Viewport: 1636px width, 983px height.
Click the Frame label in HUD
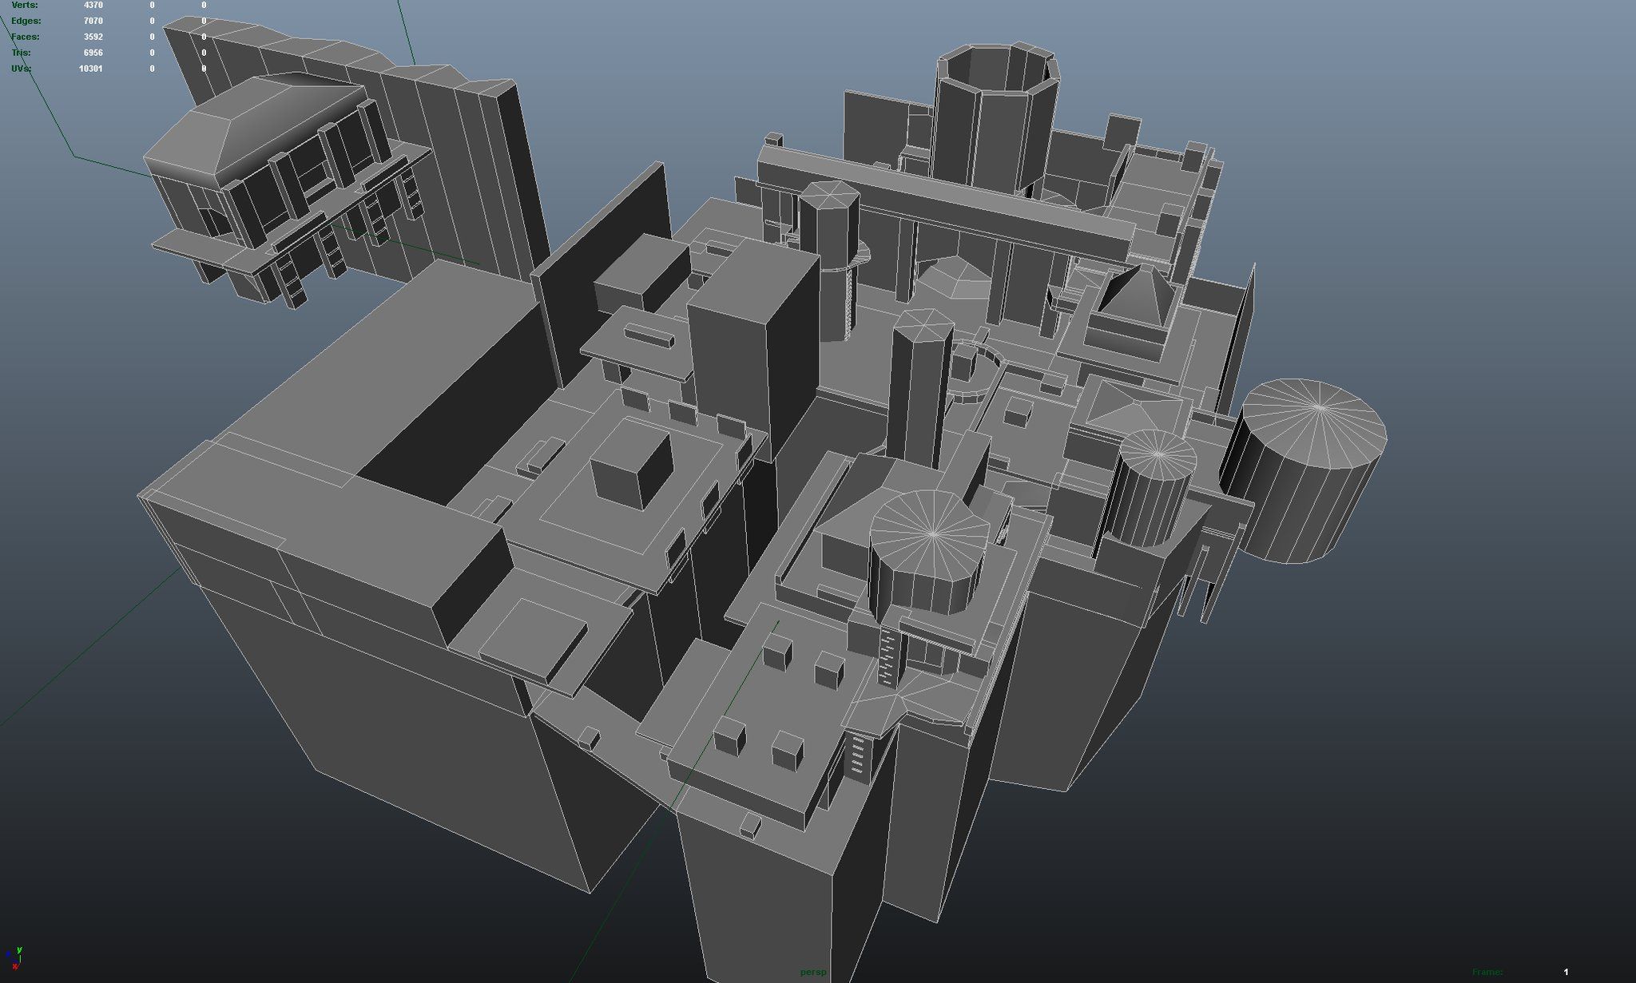click(x=1487, y=972)
